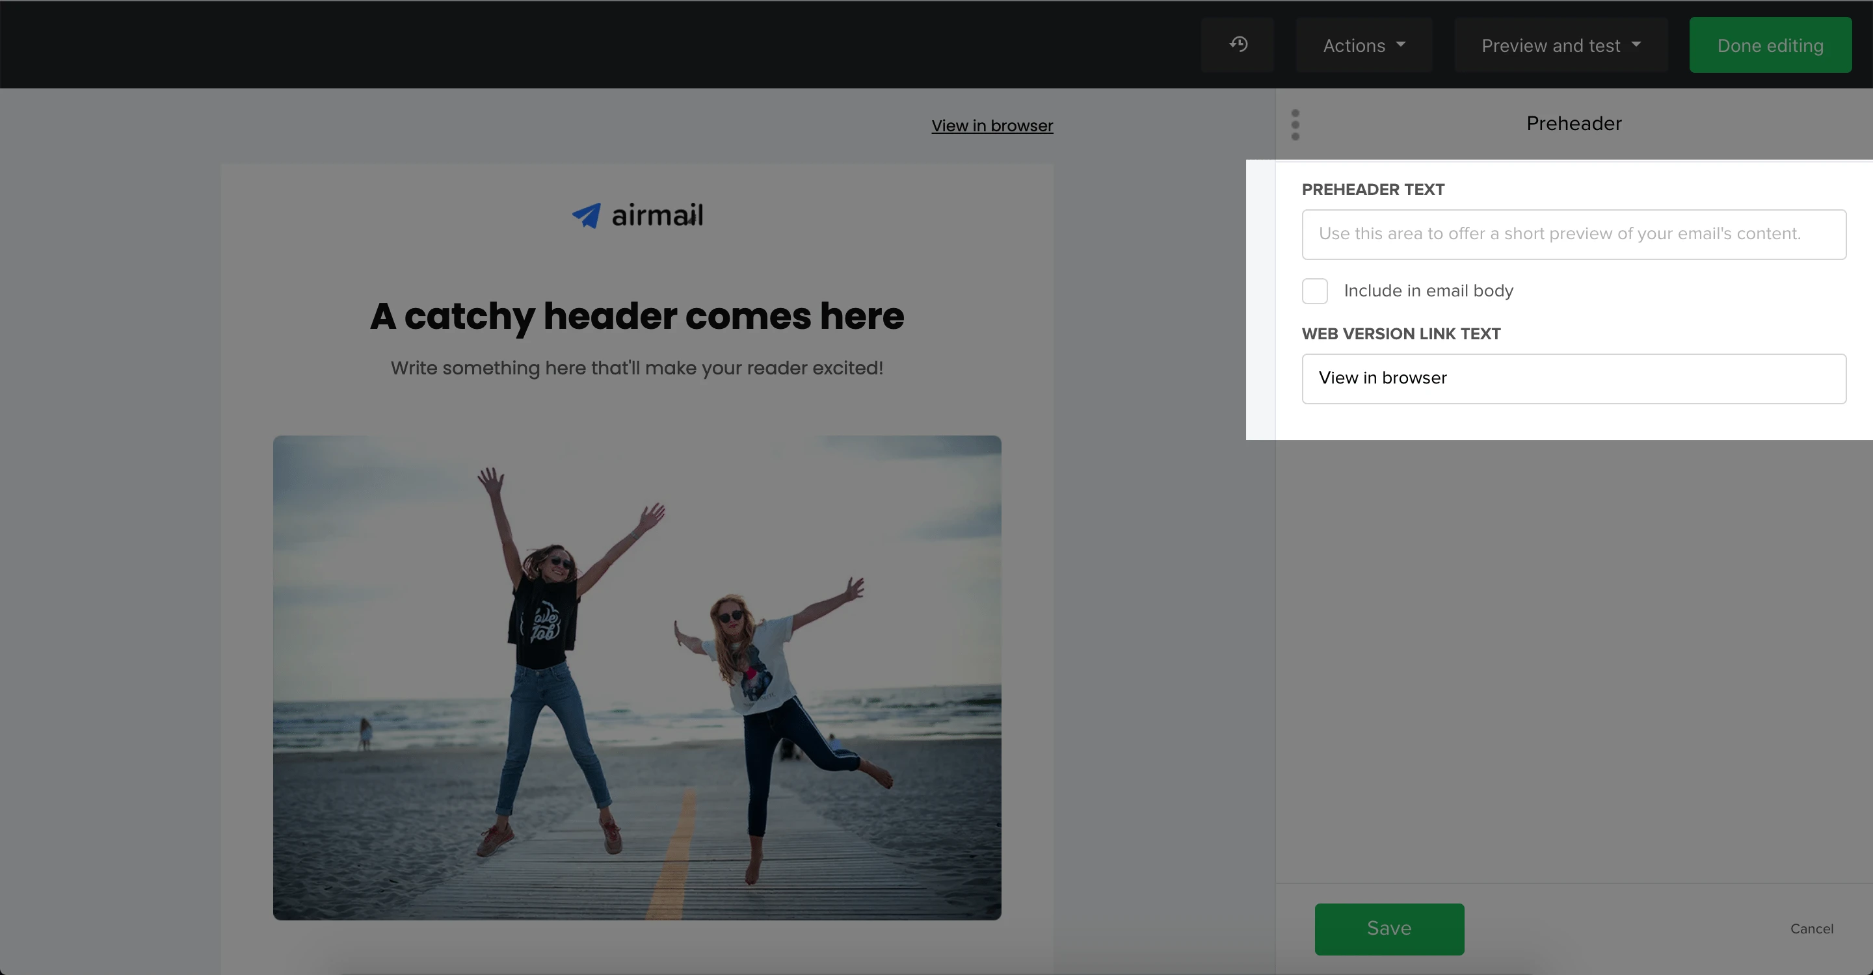The height and width of the screenshot is (975, 1873).
Task: Click the blue paper plane logo icon
Action: pyautogui.click(x=586, y=215)
